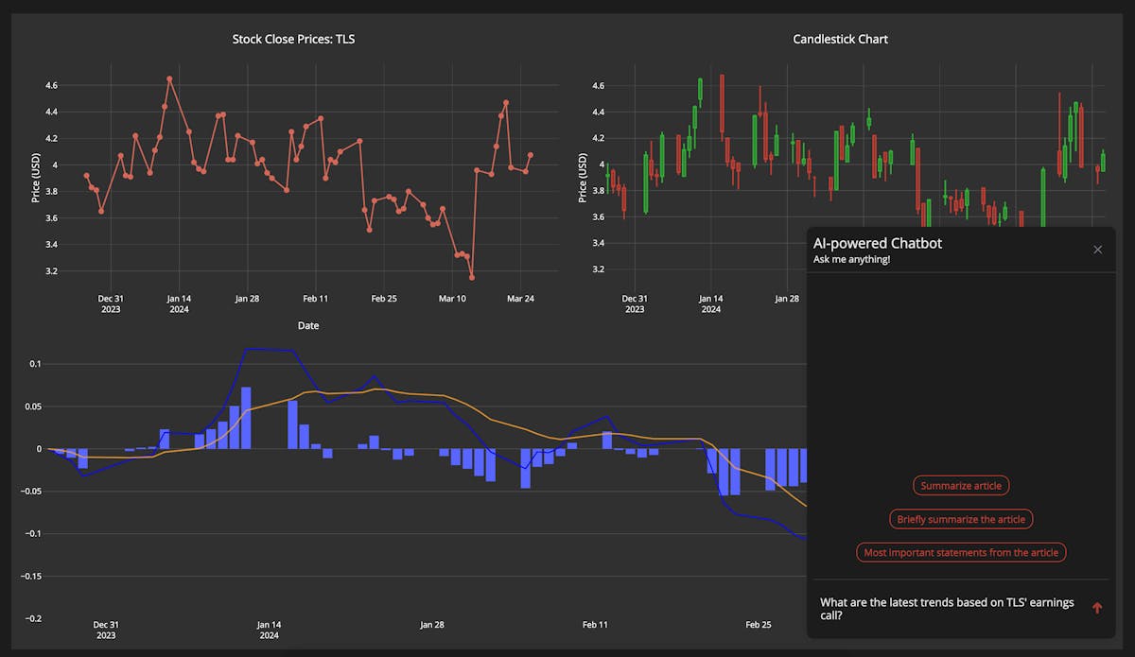This screenshot has height=657, width=1135.
Task: Click the 'Jan 28' tick on the line chart
Action: point(247,299)
